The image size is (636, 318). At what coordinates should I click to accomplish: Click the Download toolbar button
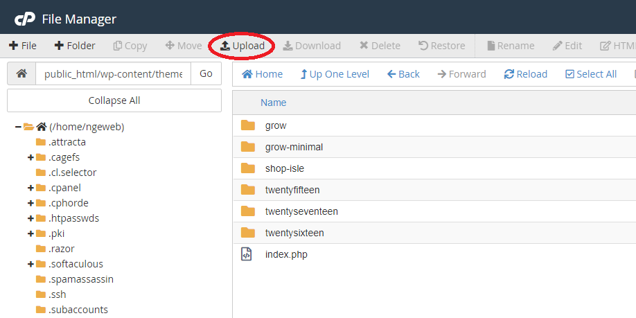pyautogui.click(x=312, y=46)
